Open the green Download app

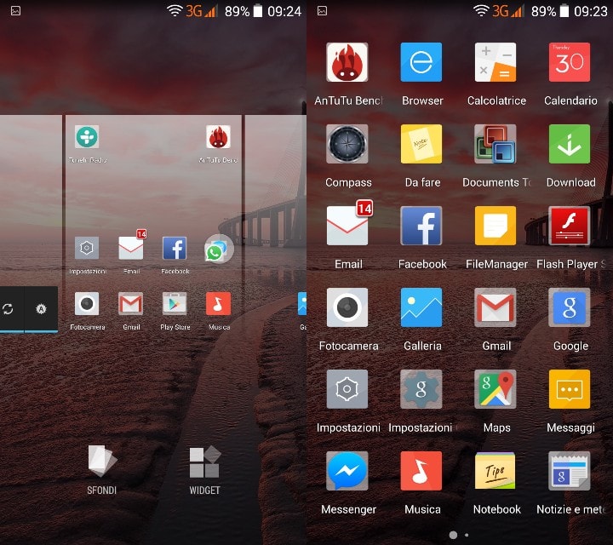click(x=570, y=144)
